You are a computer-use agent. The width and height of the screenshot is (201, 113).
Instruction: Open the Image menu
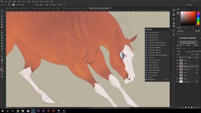[x=14, y=1]
